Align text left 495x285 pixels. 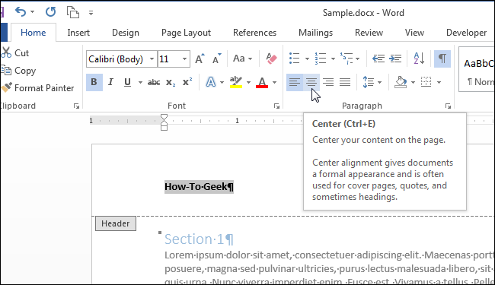294,83
